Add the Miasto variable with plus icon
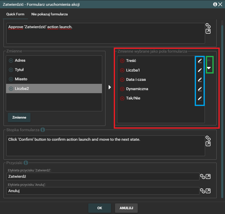 tap(11, 79)
